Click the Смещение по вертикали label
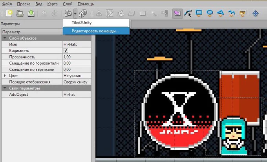Screen dimensions: 267x162 (32, 69)
